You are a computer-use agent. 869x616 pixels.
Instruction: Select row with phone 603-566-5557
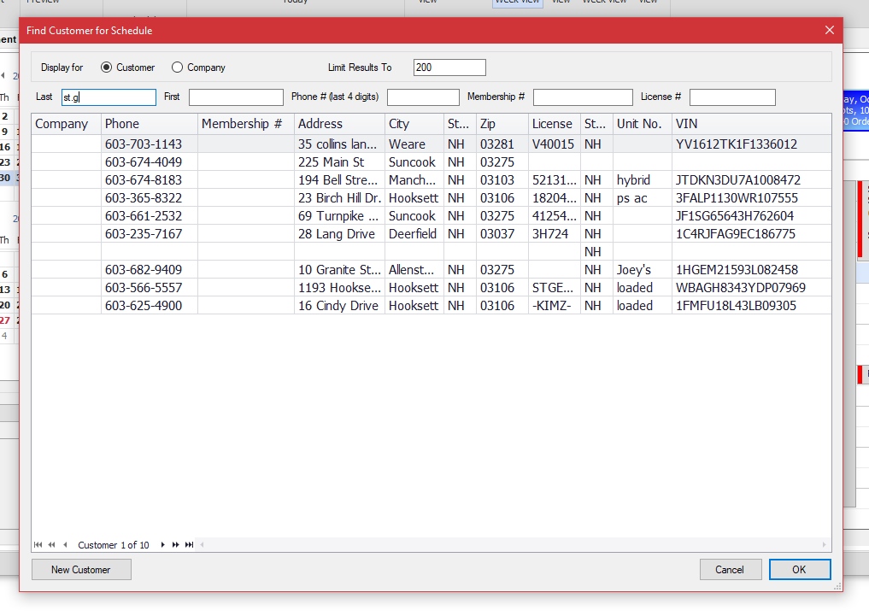(x=432, y=288)
